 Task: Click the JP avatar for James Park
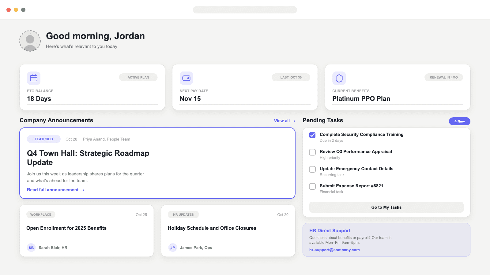pos(173,248)
